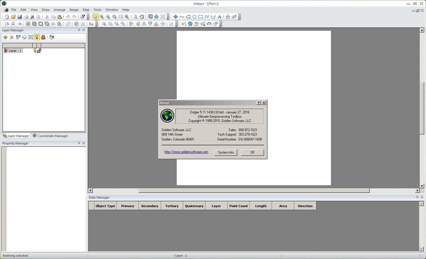This screenshot has width=426, height=259.
Task: Toggle the yellow lightbulb in Layer Manager toolbar
Action: click(37, 37)
